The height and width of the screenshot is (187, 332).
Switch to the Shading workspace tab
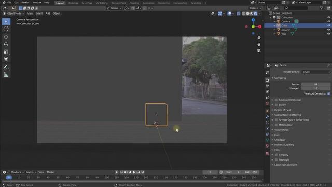coord(134,3)
